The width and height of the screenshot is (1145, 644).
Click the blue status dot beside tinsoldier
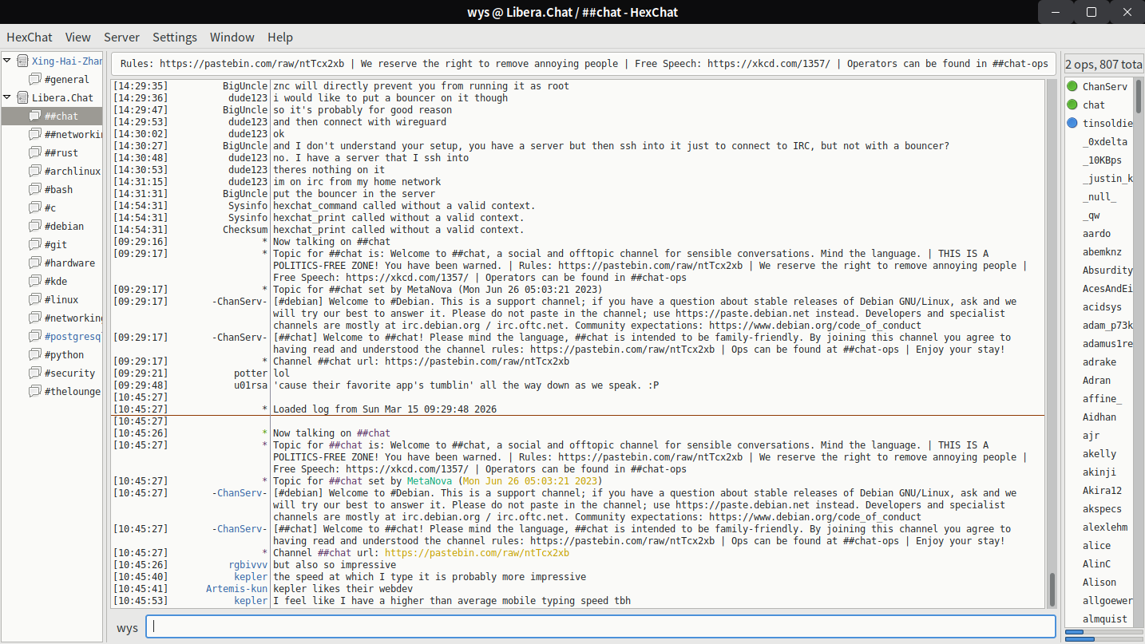click(1072, 123)
